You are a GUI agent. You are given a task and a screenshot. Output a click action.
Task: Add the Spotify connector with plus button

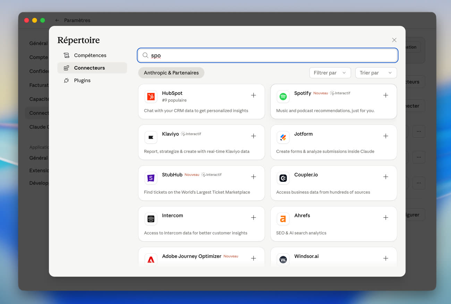(385, 95)
